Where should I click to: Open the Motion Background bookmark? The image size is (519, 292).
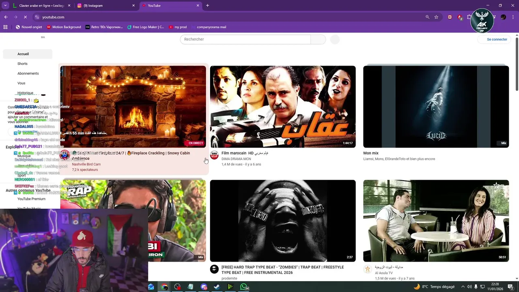(x=64, y=27)
